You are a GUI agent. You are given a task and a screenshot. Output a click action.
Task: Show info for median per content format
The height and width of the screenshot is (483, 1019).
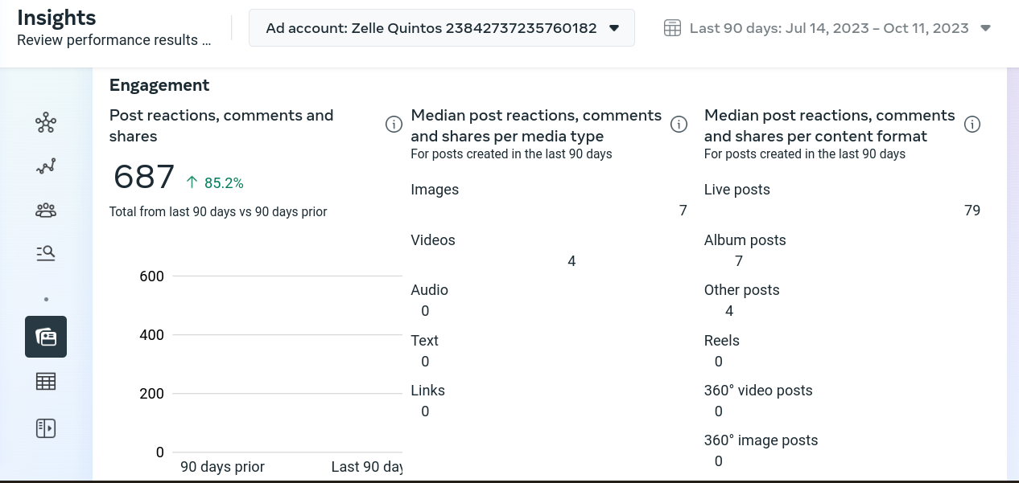coord(972,125)
